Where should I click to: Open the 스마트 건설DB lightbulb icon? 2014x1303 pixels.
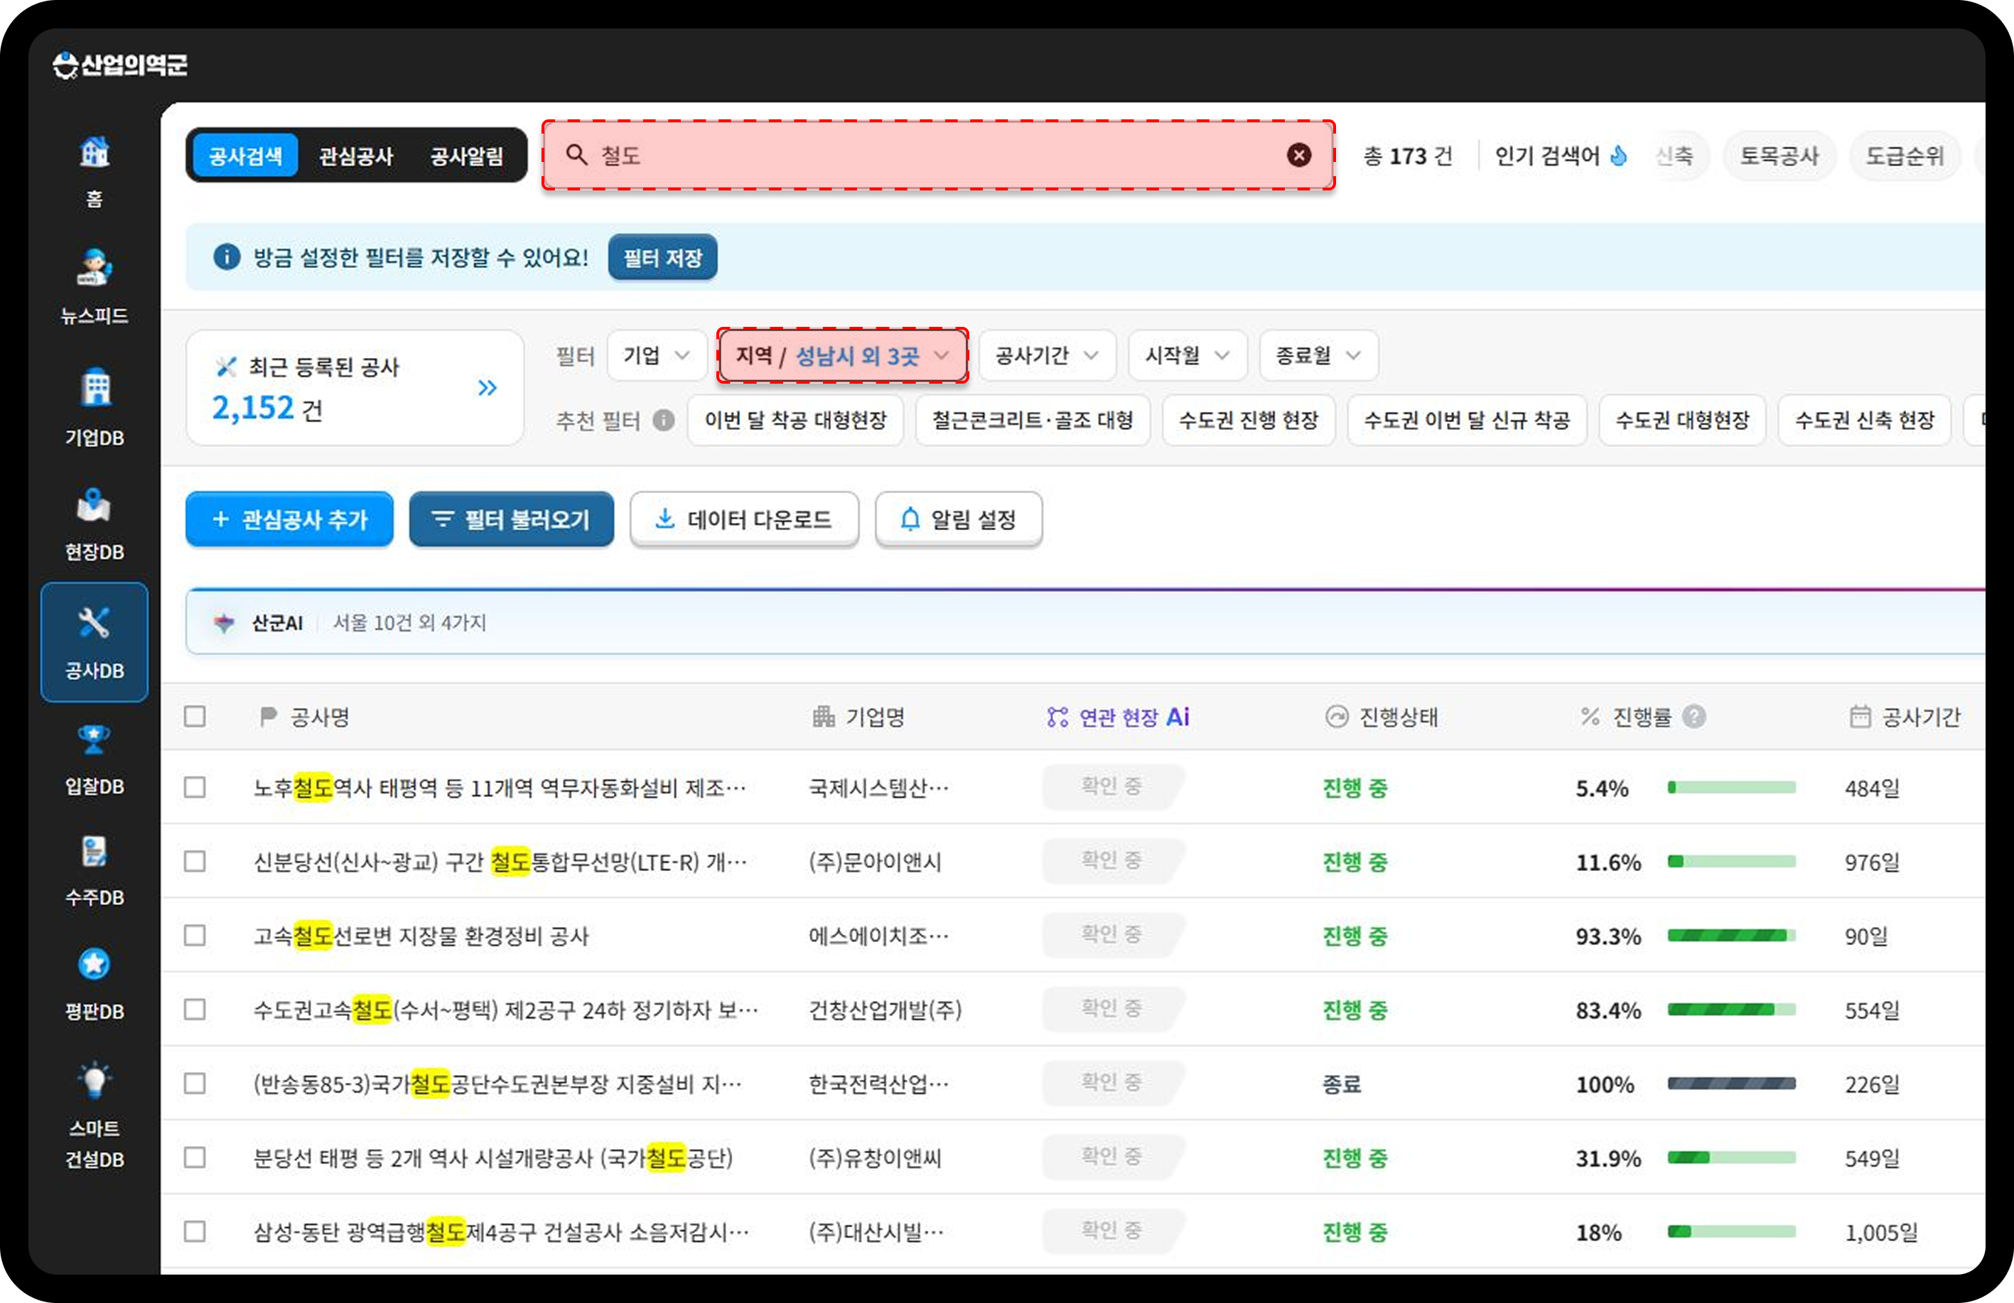94,1080
